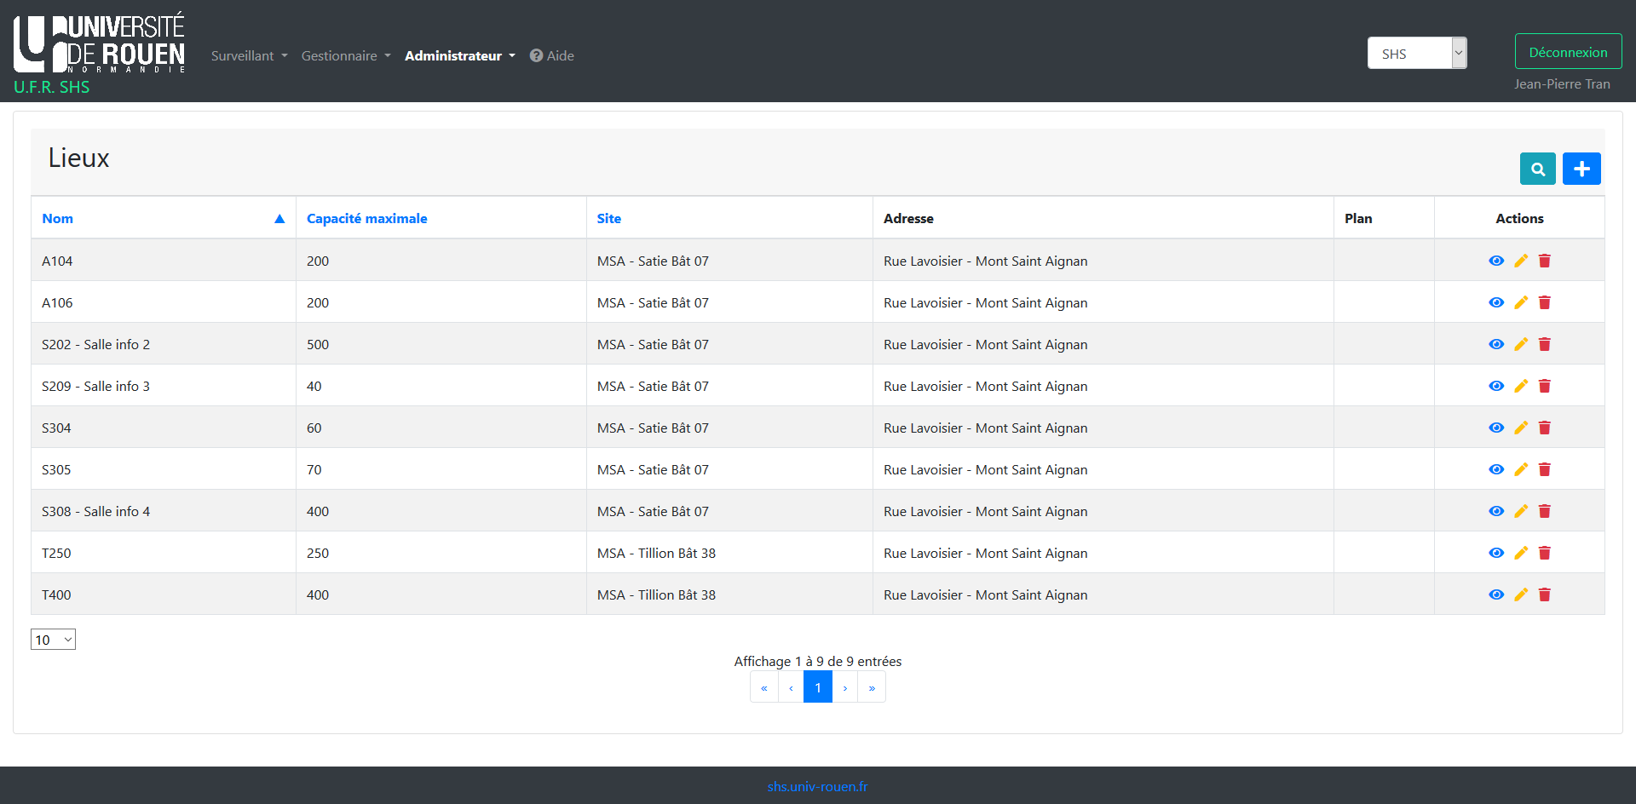Edit S202 - Salle info 2 entry
This screenshot has width=1636, height=804.
[x=1521, y=344]
